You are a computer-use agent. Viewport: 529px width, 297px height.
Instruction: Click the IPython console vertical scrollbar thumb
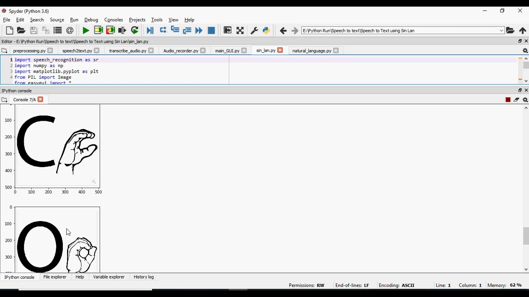point(526,236)
